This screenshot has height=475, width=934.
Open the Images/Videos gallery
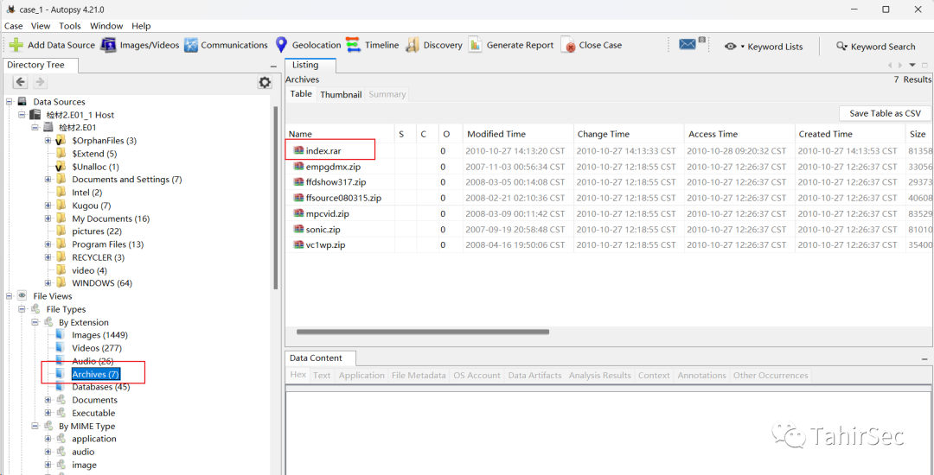tap(139, 45)
